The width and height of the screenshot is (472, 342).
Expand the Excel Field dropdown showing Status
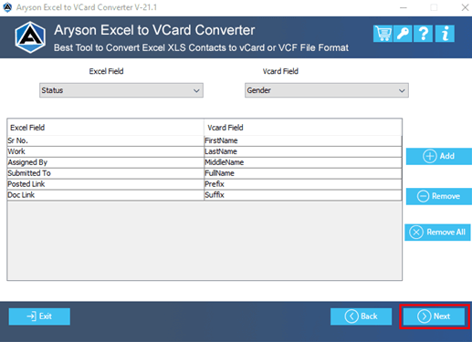tap(121, 90)
